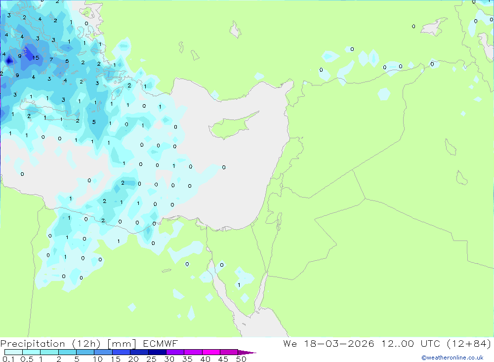Click the legend value '30'
The image size is (494, 362).
click(169, 359)
